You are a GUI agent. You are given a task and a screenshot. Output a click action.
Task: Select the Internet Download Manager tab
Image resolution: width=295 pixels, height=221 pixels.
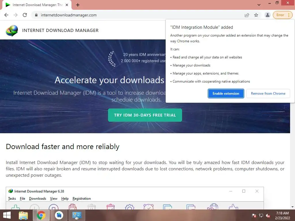37,5
